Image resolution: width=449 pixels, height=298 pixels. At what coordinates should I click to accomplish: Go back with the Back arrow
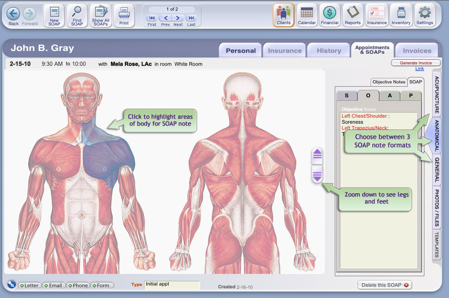[x=13, y=13]
